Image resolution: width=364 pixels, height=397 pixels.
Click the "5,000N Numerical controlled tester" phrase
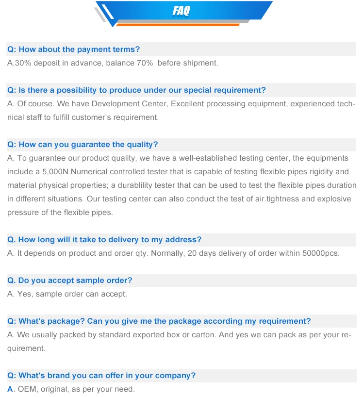tap(94, 171)
